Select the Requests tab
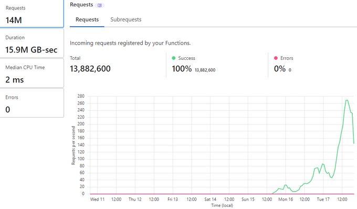This screenshot has width=357, height=209. [x=87, y=19]
